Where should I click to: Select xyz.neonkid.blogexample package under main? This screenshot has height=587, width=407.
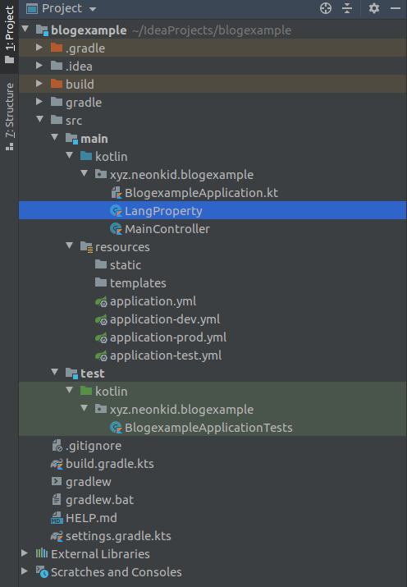(181, 175)
